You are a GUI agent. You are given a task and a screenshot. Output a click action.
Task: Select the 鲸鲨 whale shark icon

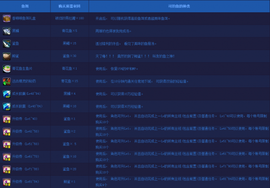[x=7, y=56]
